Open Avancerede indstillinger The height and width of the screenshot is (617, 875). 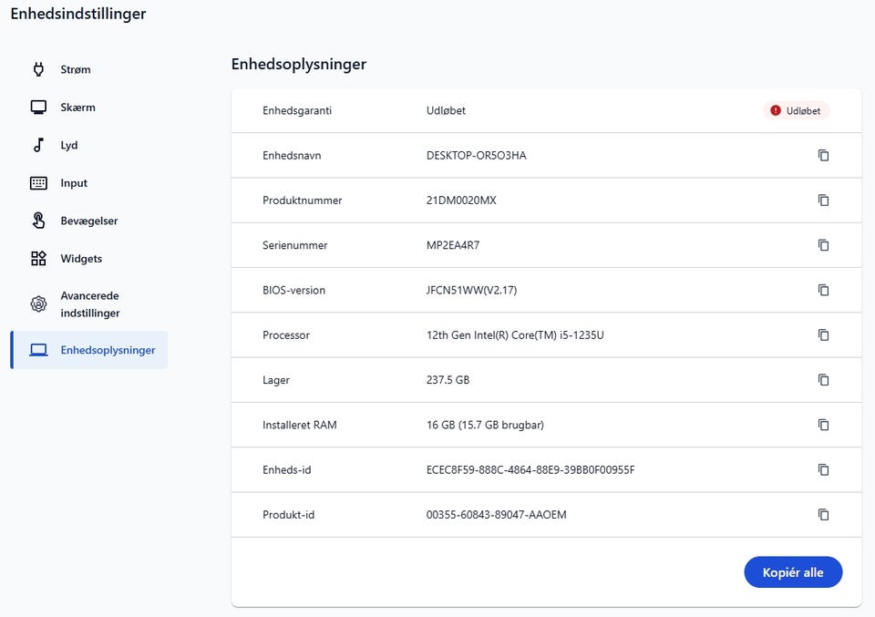tap(89, 304)
